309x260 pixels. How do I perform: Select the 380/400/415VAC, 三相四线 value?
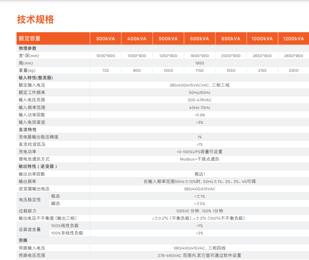coord(199,248)
